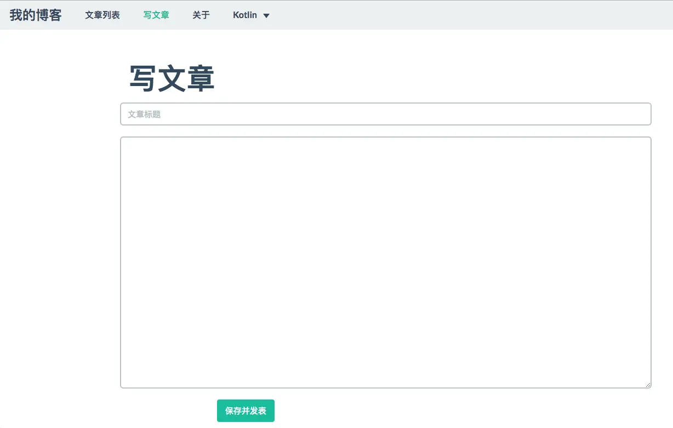Viewport: 673px width, 428px height.
Task: Click the 保存并发表 button
Action: (246, 411)
